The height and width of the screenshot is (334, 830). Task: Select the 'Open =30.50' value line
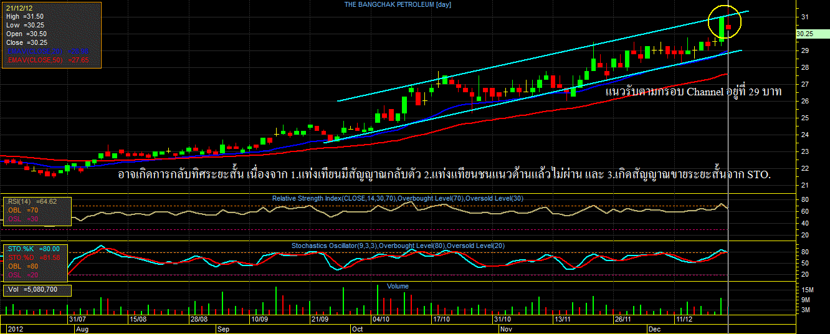point(26,34)
